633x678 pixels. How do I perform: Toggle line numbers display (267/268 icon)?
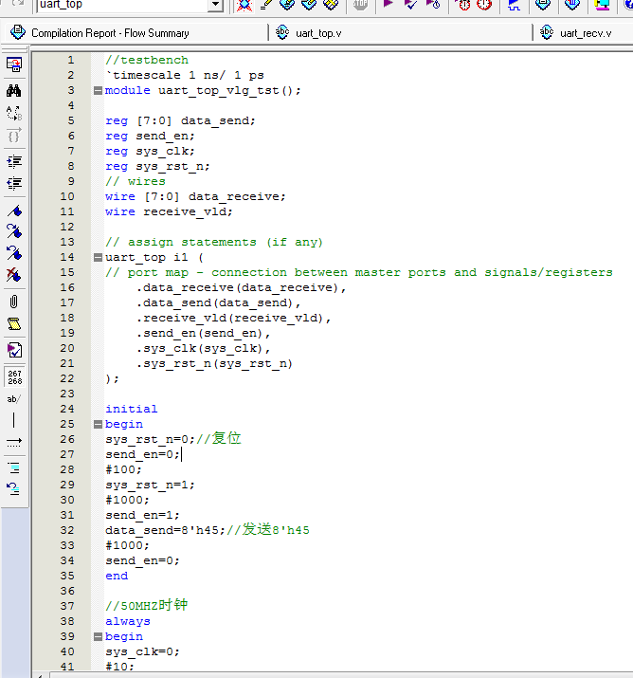pyautogui.click(x=14, y=376)
